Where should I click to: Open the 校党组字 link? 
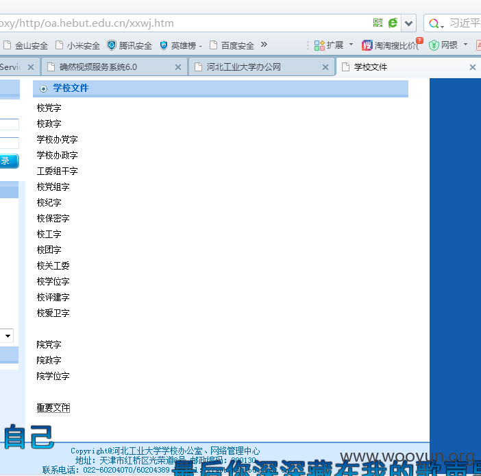tap(53, 187)
